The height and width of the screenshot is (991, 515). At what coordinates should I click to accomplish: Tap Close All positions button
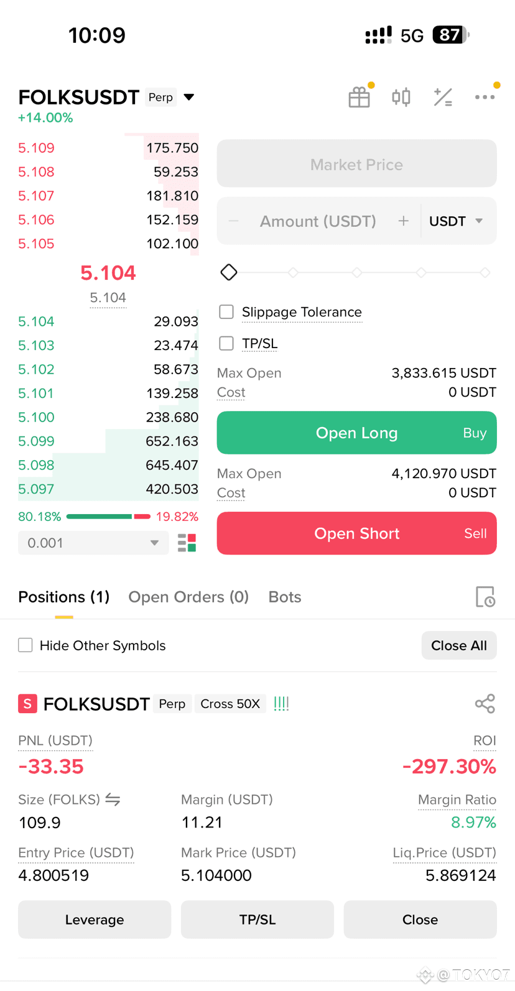(459, 645)
